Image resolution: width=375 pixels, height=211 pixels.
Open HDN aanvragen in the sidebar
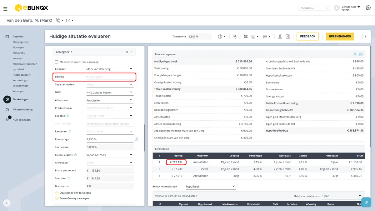pos(22,120)
